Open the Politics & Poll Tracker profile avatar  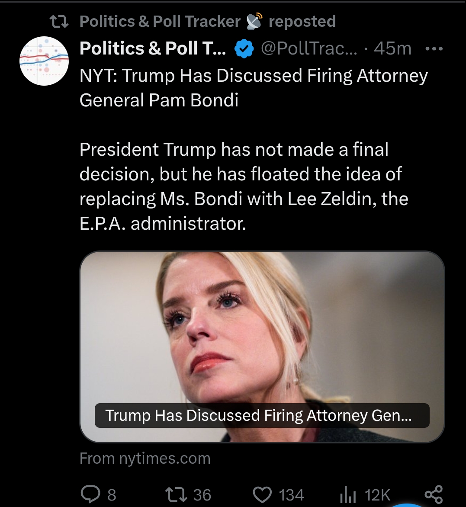point(45,61)
